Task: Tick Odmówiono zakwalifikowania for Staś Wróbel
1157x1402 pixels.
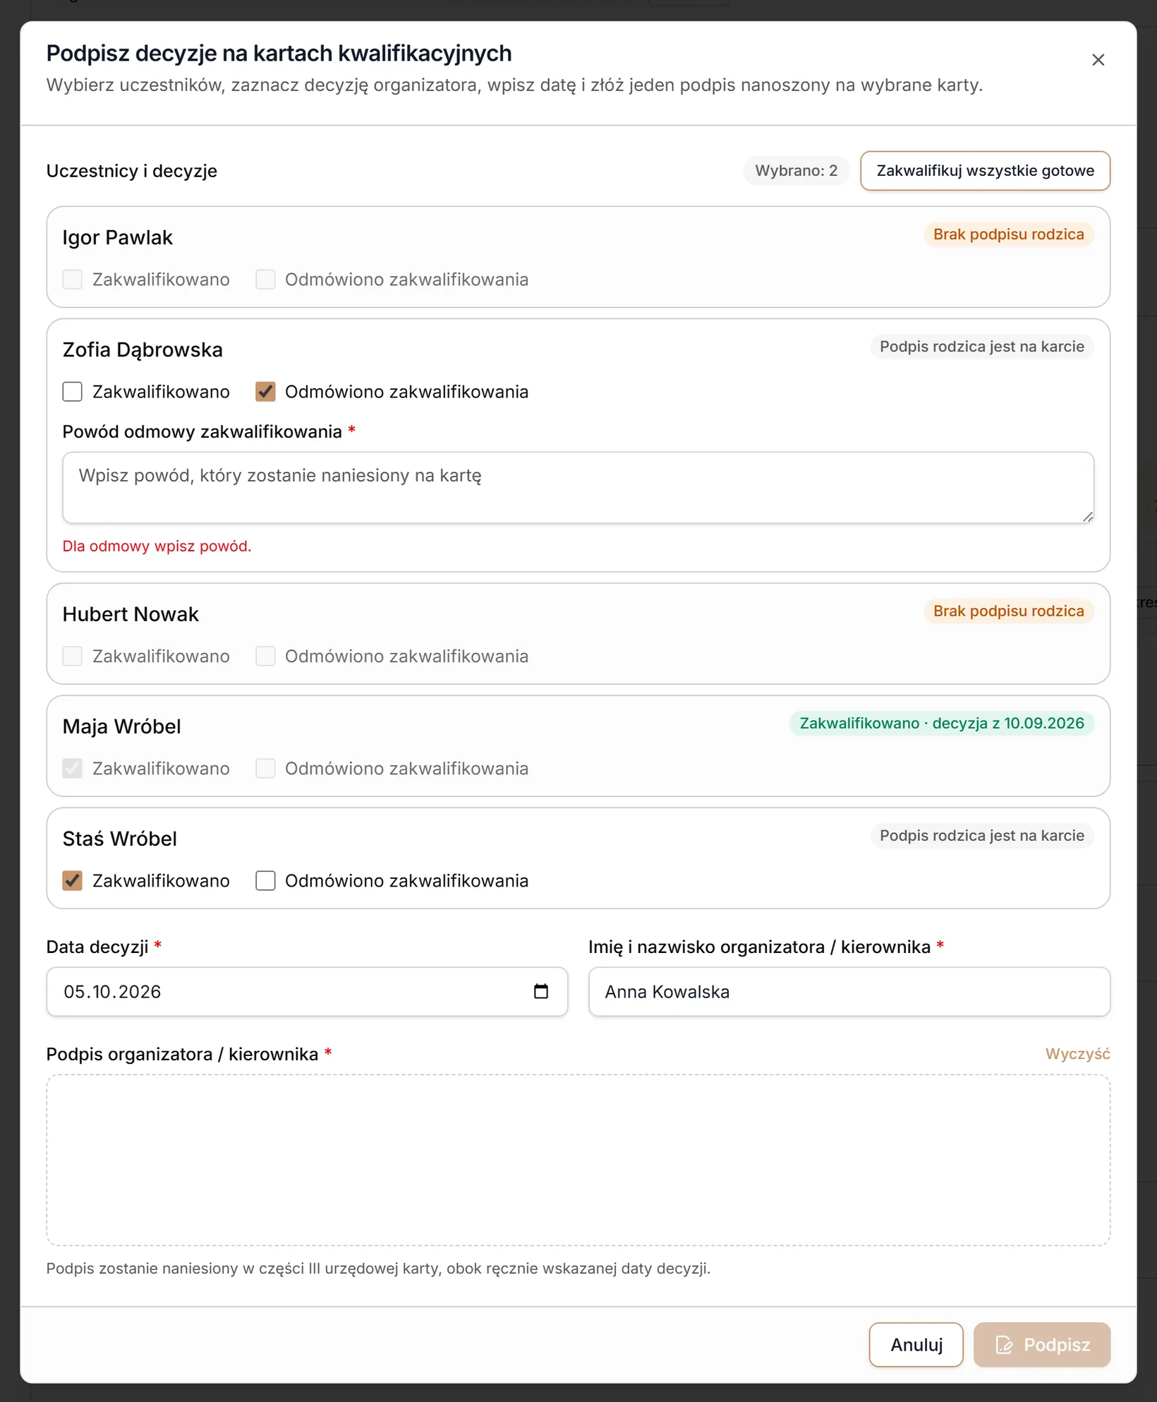Action: coord(265,881)
